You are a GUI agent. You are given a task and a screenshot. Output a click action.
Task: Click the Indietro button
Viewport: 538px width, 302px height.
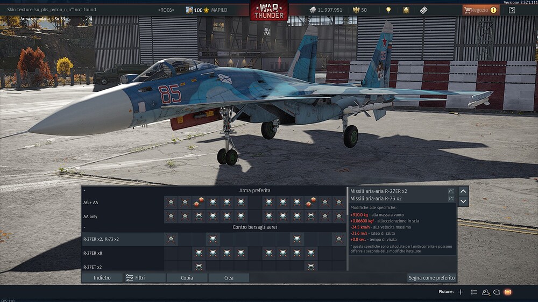(x=102, y=278)
